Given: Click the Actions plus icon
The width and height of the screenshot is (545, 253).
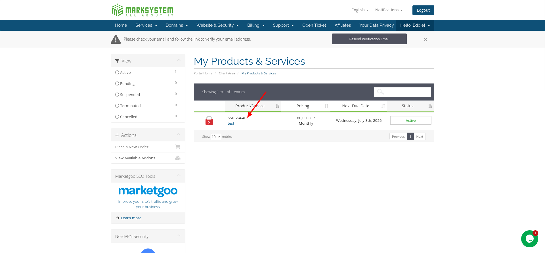Looking at the screenshot, I should [117, 135].
